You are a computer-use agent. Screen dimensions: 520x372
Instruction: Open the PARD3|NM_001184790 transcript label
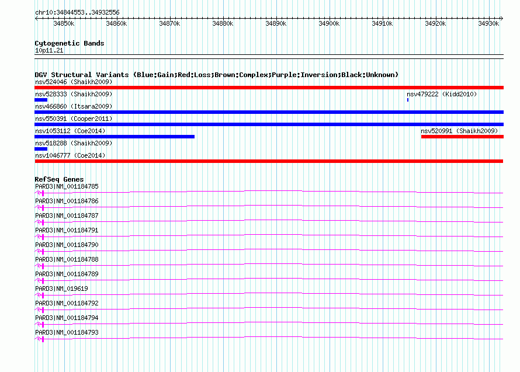pos(67,245)
